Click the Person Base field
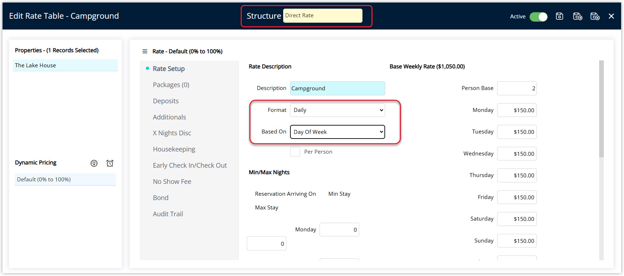This screenshot has height=276, width=624. (x=517, y=89)
